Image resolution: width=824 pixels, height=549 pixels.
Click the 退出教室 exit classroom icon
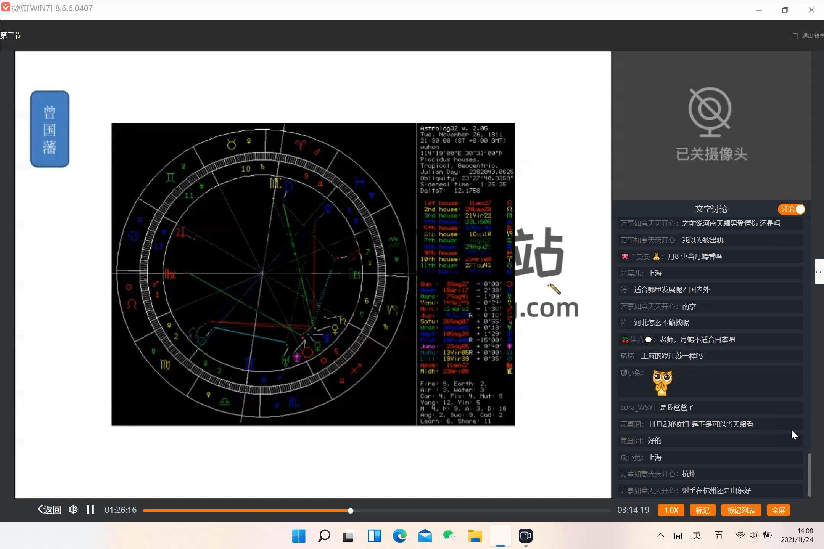795,36
